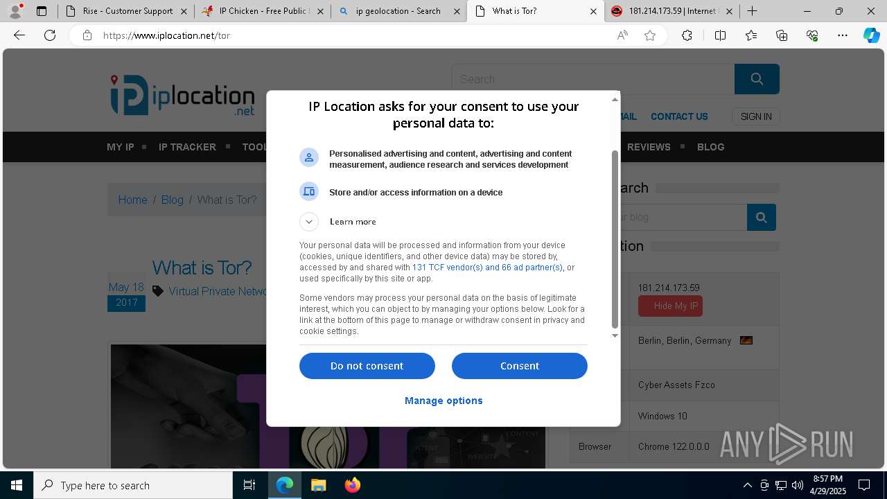Open Windows Start menu
887x499 pixels.
(17, 485)
